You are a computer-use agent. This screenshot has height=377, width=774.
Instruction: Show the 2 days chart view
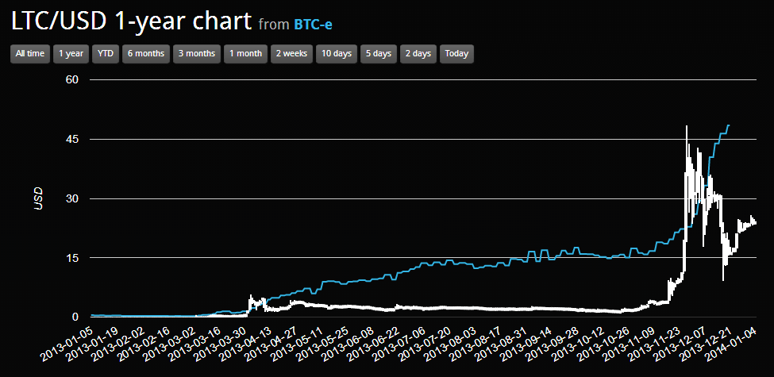[418, 54]
